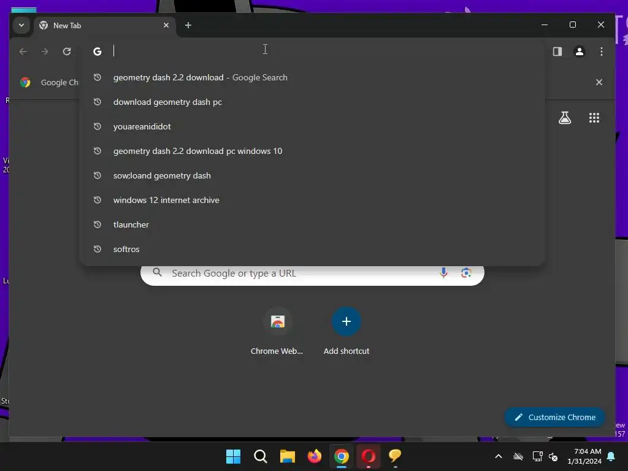The height and width of the screenshot is (471, 628).
Task: Click the Search Google or type a URL box
Action: [312, 274]
